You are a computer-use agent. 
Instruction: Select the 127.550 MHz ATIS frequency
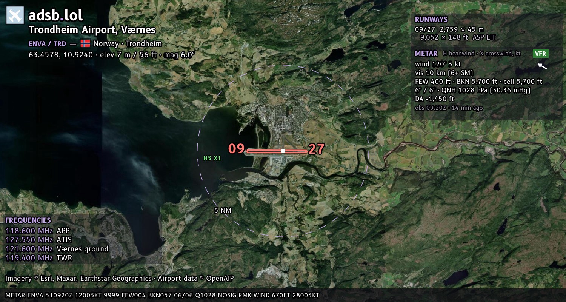click(38, 240)
